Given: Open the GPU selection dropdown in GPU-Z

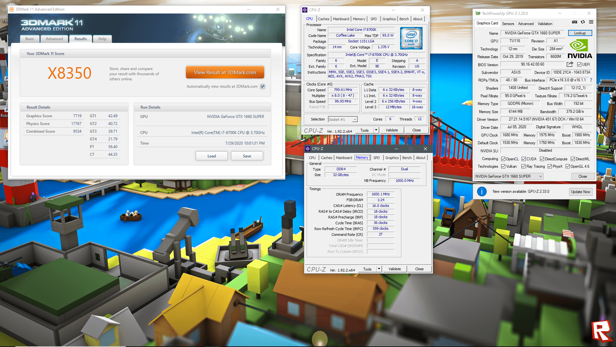Looking at the screenshot, I should click(509, 176).
